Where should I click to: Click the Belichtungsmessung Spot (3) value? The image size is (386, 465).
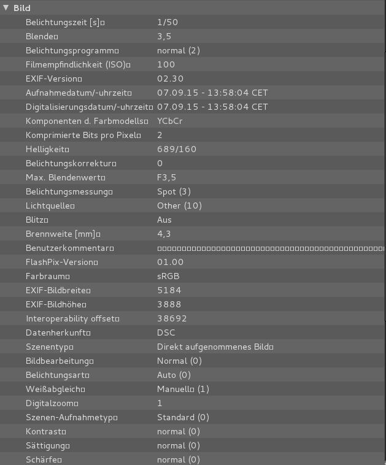click(174, 191)
